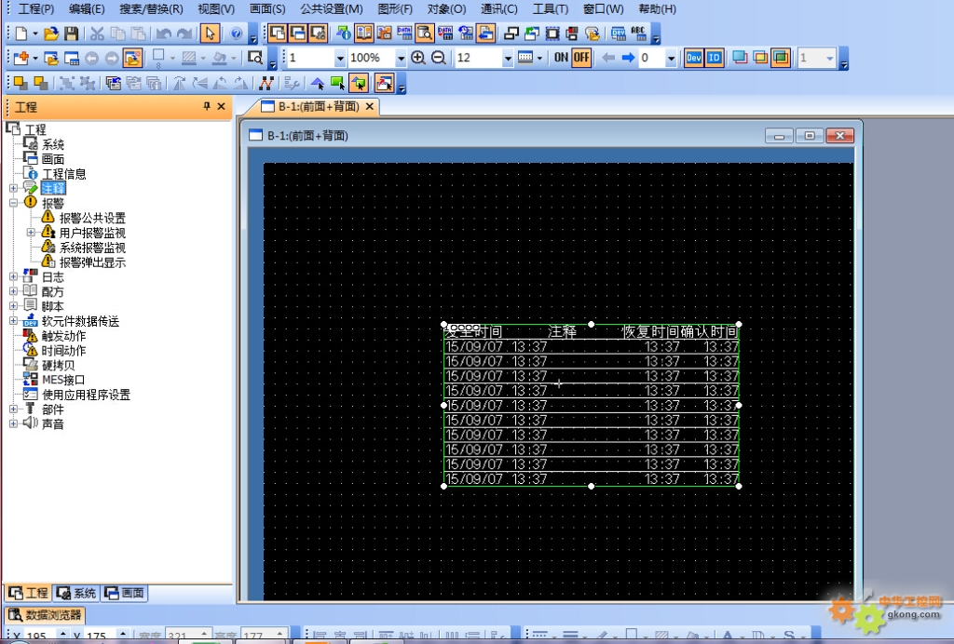Zoom in with the plus magnifier
Image resolution: width=954 pixels, height=644 pixels.
point(418,58)
